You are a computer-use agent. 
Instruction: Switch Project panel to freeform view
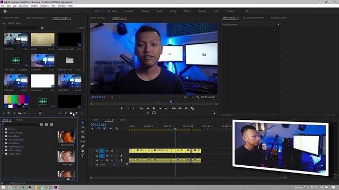20,113
